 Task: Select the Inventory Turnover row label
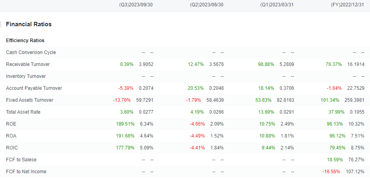[x=26, y=76]
